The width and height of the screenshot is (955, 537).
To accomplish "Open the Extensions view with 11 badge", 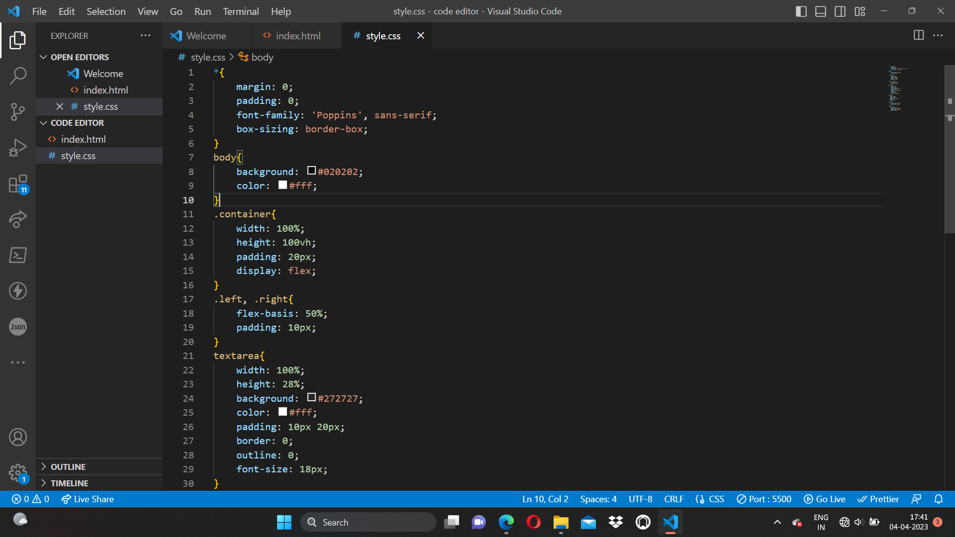I will click(x=18, y=183).
